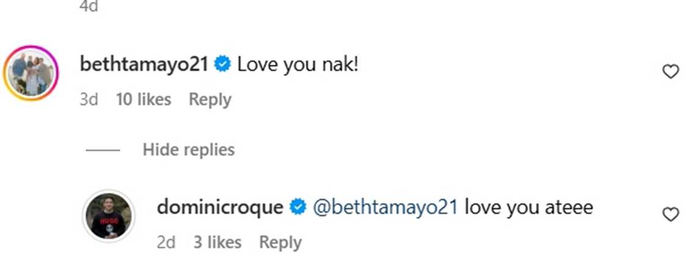This screenshot has width=684, height=279.
Task: Open bethtamayo21's profile picture
Action: point(30,73)
